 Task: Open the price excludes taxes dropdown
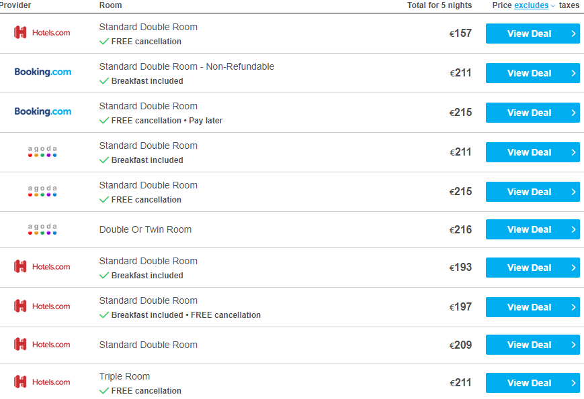pyautogui.click(x=534, y=5)
